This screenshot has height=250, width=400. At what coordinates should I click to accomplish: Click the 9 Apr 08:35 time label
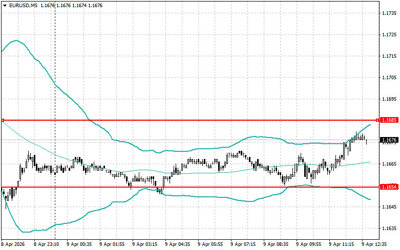tap(276, 244)
